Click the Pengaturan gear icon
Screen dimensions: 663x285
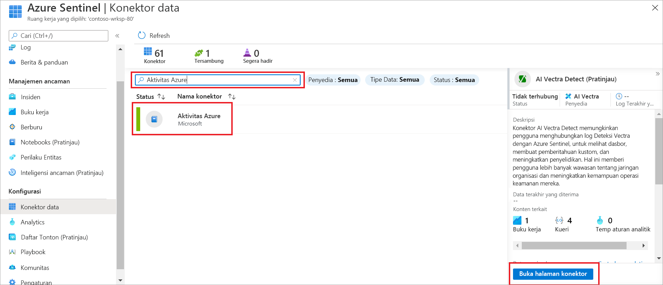(x=12, y=282)
